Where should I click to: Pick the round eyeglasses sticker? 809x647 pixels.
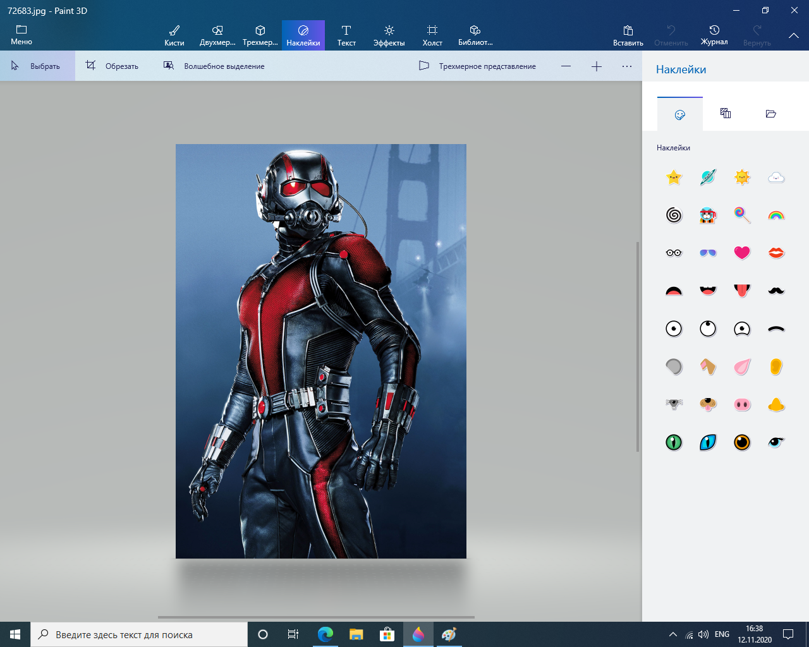coord(674,253)
